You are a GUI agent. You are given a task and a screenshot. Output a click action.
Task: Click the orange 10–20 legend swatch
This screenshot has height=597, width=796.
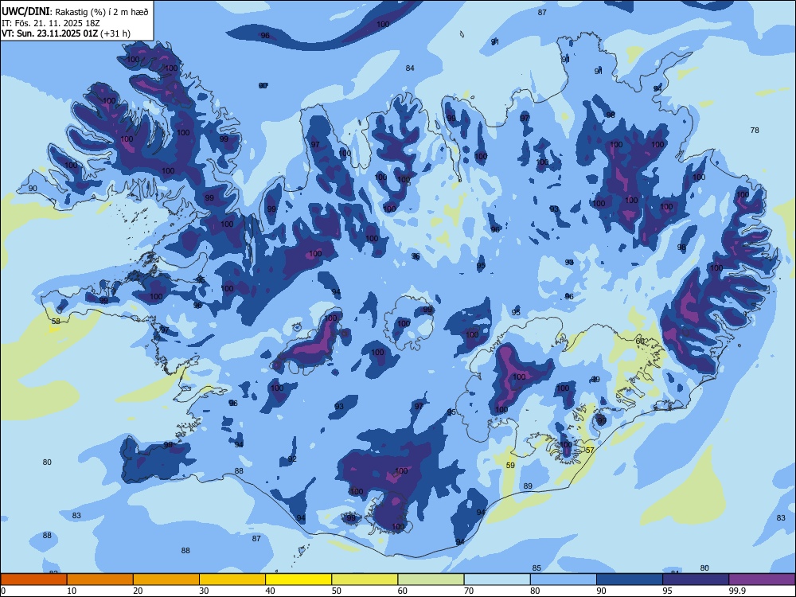tap(100, 579)
